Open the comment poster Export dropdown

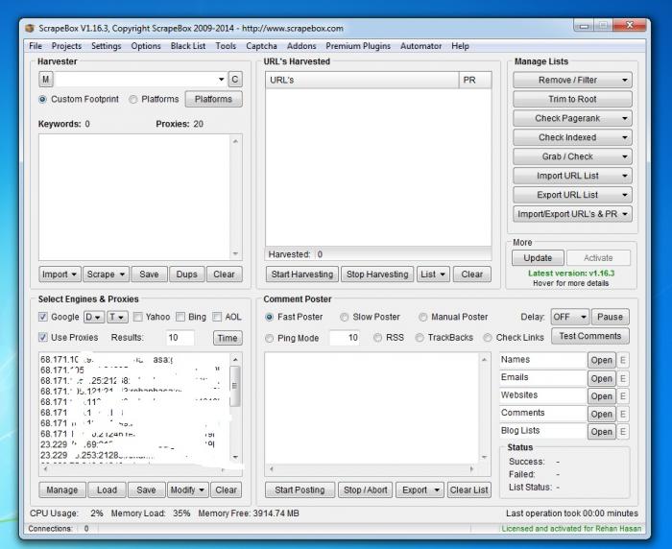coord(420,489)
